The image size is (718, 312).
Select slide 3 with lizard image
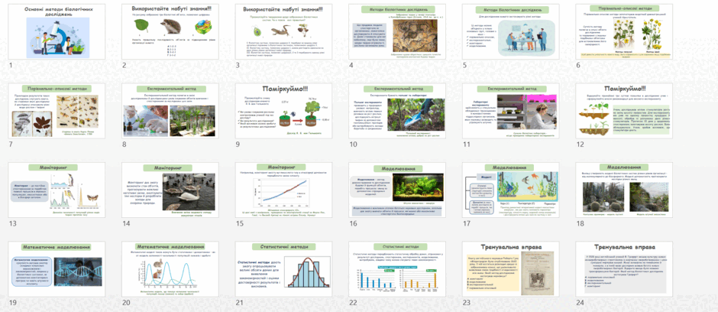[x=283, y=31]
